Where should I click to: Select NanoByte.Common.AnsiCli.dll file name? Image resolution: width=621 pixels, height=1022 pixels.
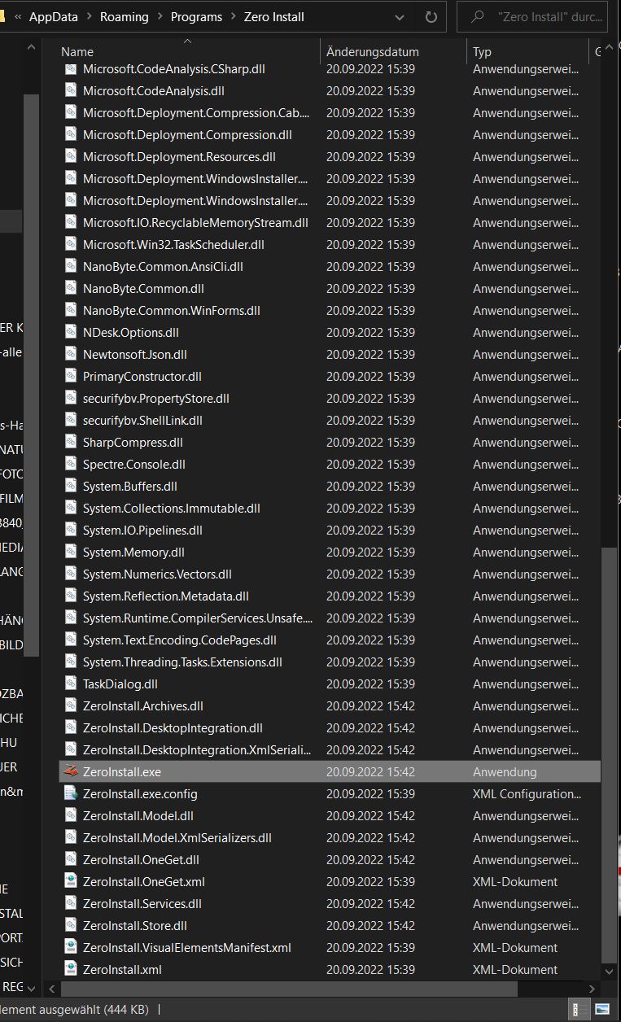point(163,267)
